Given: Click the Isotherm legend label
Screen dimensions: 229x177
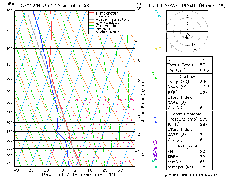Looking at the screenshot, I should click(104, 29).
